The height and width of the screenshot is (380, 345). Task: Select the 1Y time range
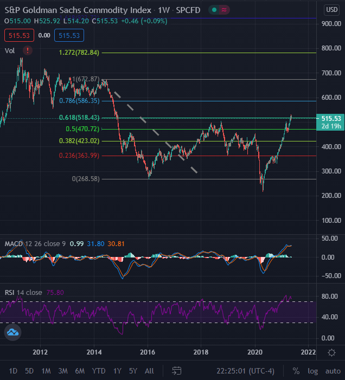click(117, 371)
